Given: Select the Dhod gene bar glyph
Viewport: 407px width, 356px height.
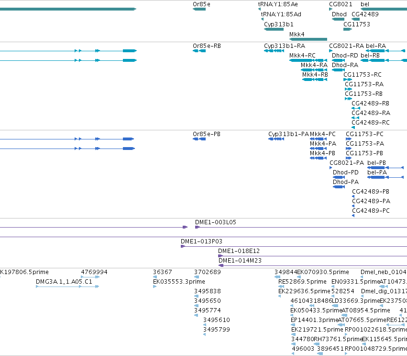Looking at the screenshot, I should tap(338, 19).
